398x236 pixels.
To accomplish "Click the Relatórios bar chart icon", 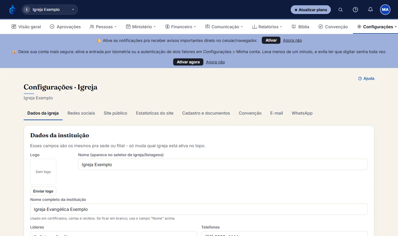I will 254,27.
